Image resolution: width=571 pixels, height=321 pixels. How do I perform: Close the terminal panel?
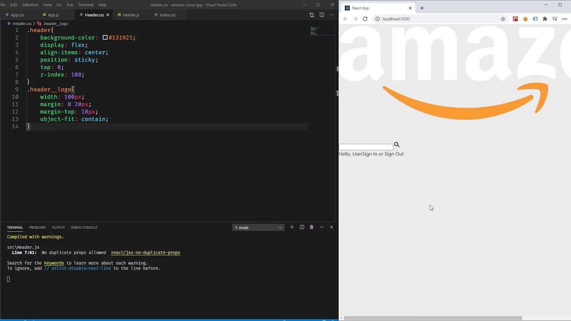click(x=331, y=227)
